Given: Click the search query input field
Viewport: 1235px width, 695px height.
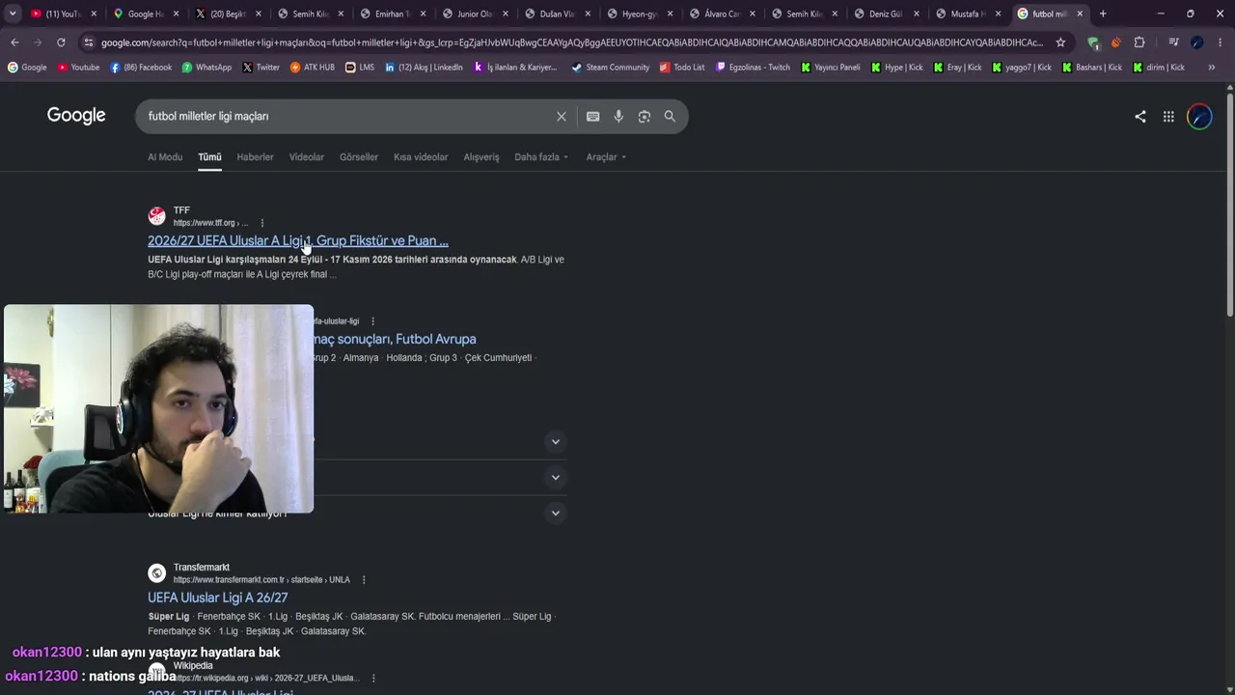Looking at the screenshot, I should point(345,117).
